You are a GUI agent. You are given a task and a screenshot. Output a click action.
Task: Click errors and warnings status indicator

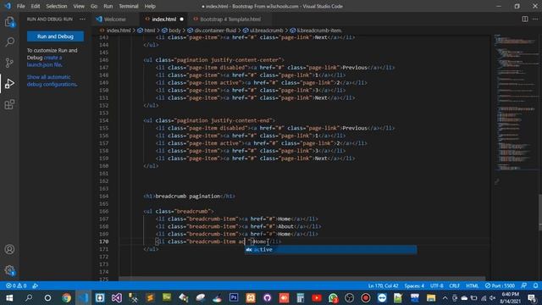pyautogui.click(x=16, y=286)
